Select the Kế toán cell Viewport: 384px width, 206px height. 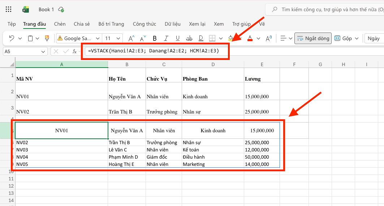click(x=213, y=150)
